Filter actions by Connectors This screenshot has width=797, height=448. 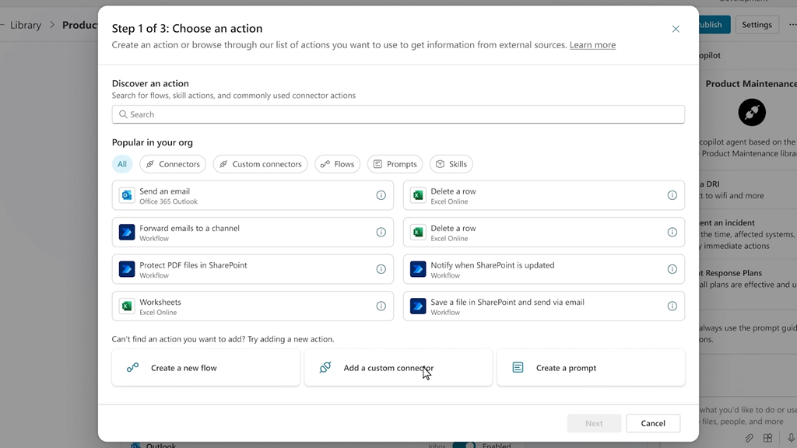[173, 164]
